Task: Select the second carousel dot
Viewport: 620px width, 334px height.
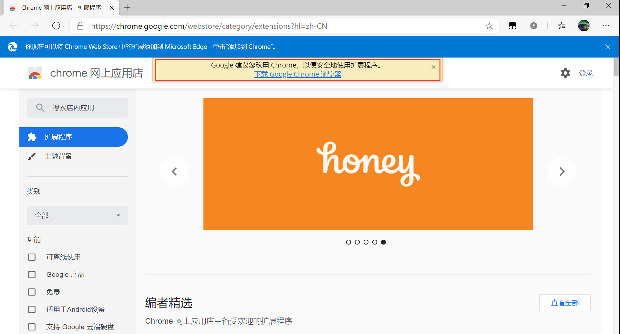Action: pyautogui.click(x=357, y=242)
